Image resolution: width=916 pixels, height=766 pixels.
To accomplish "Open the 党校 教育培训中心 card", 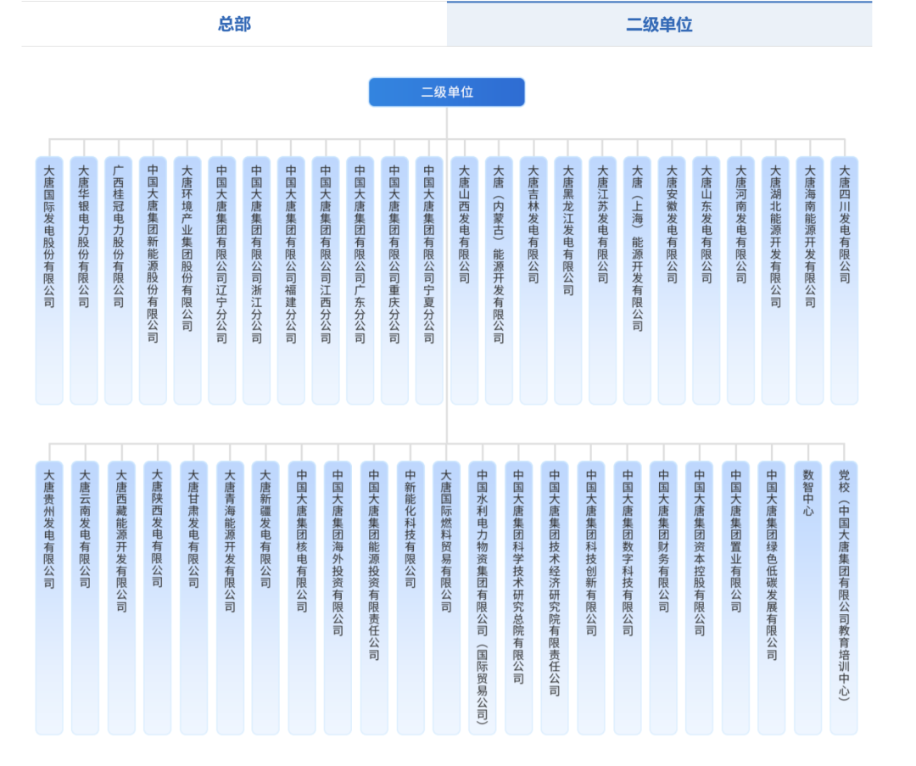I will point(844,598).
